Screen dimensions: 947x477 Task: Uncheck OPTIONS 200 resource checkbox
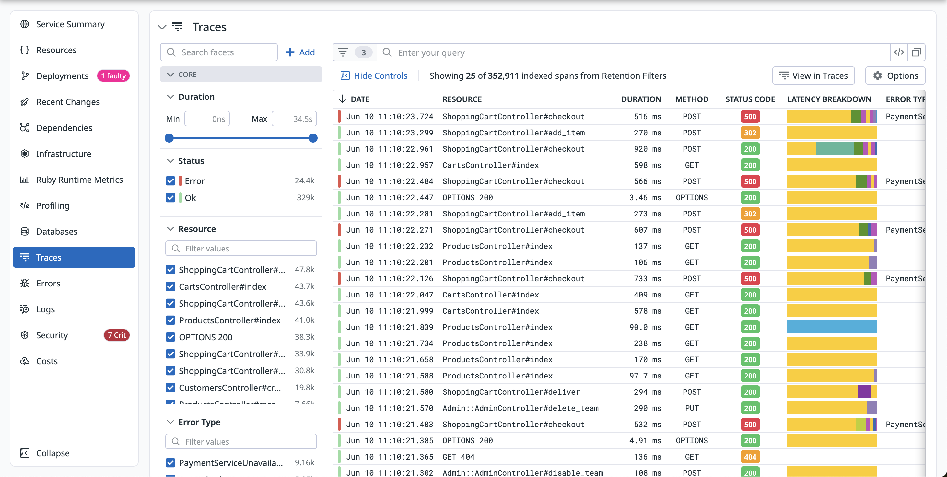(x=170, y=337)
